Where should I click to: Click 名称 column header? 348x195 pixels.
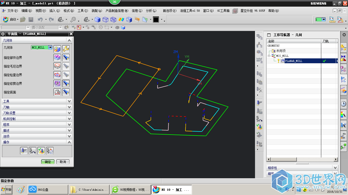(x=294, y=41)
